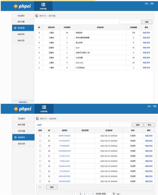Click gear icon on active 抽奖码号 sidebar item

(x=15, y=137)
